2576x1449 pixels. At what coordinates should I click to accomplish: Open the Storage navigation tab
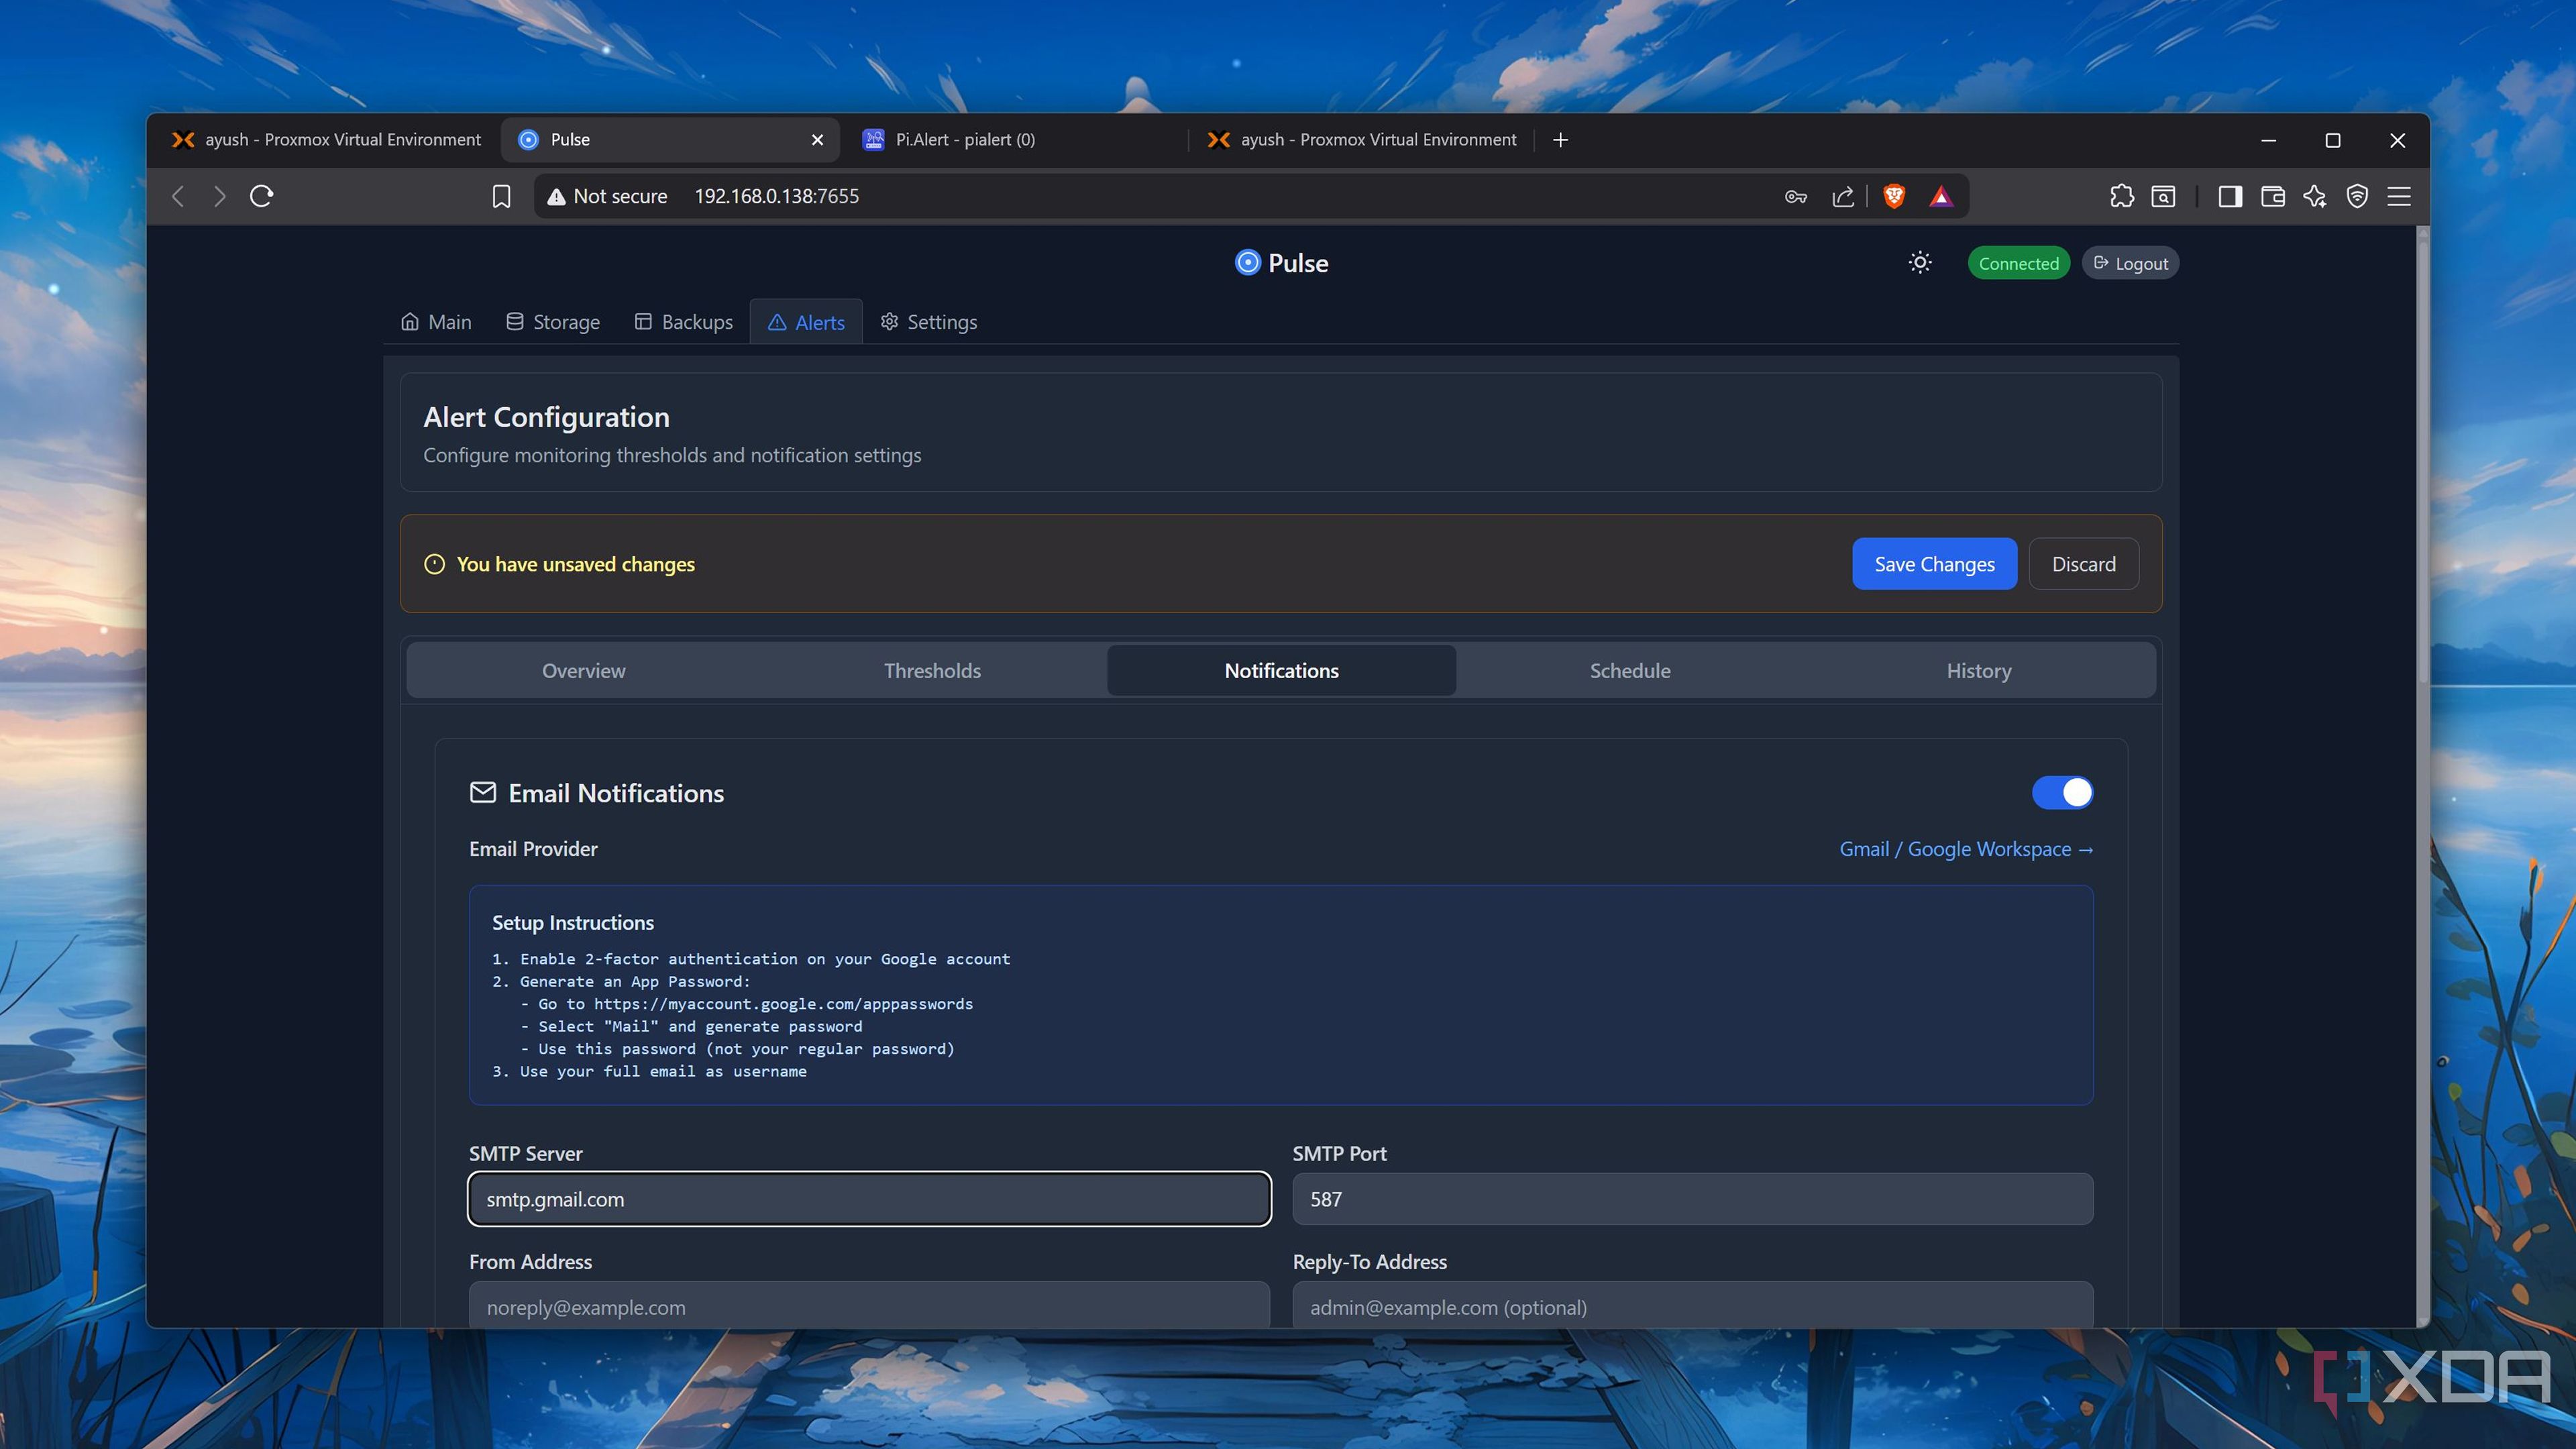pyautogui.click(x=553, y=322)
